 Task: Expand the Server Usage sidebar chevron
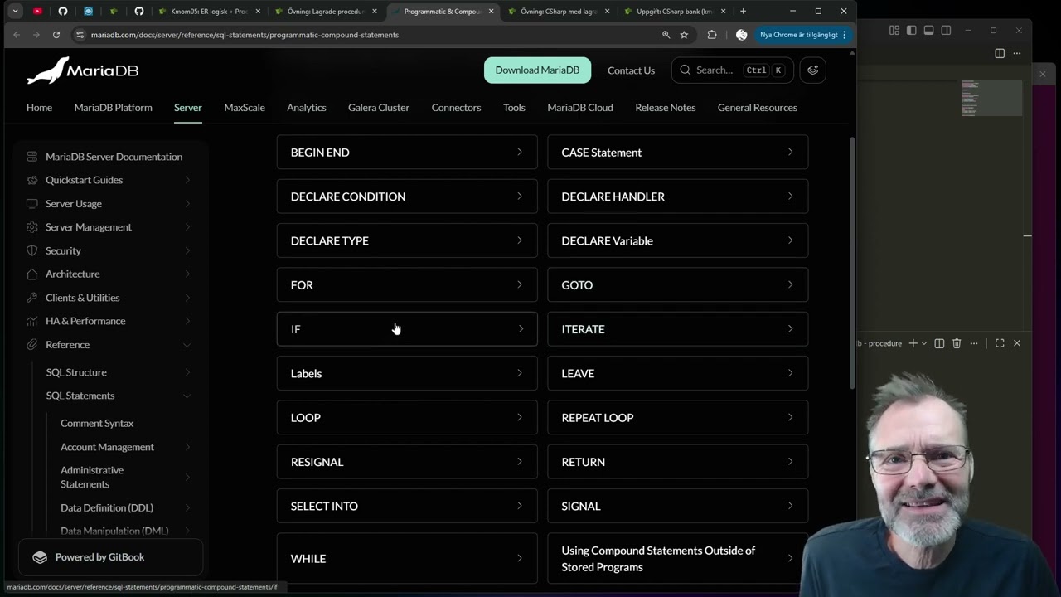[187, 203]
